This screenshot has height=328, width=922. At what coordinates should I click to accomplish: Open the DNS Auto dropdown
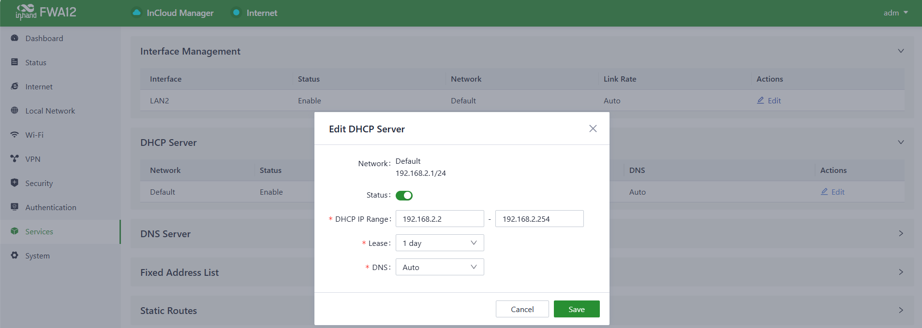tap(439, 267)
